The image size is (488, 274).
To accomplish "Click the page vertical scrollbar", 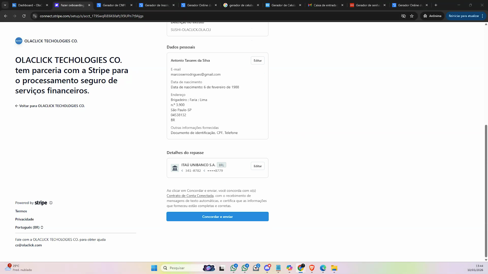I will point(486,190).
